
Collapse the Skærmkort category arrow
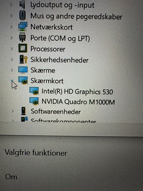[x=12, y=80]
